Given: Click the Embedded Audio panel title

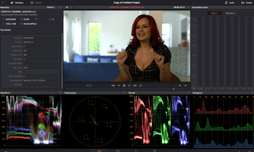Looking at the screenshot, I should pyautogui.click(x=200, y=7).
